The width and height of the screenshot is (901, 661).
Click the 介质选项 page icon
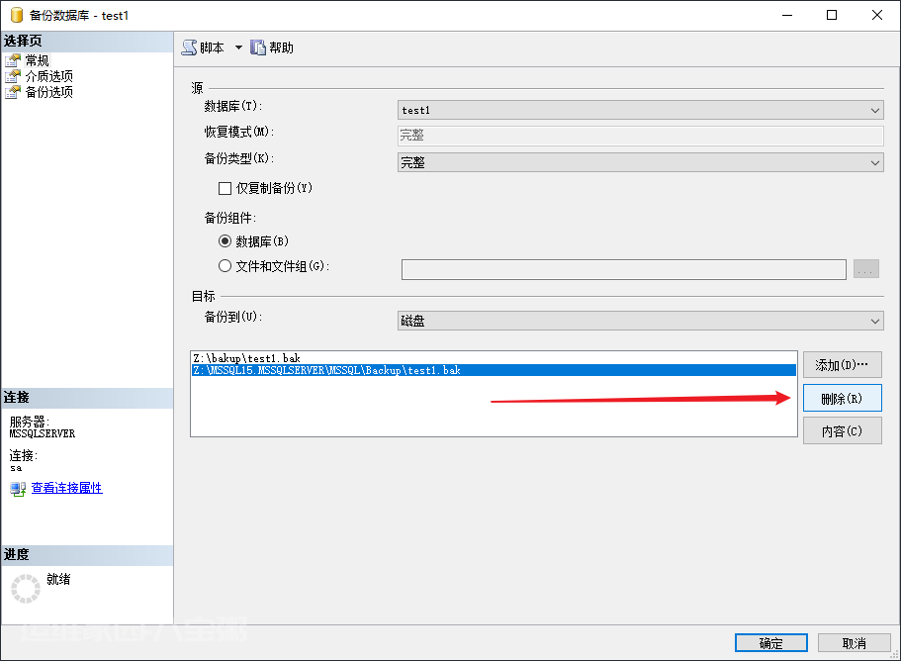point(13,76)
